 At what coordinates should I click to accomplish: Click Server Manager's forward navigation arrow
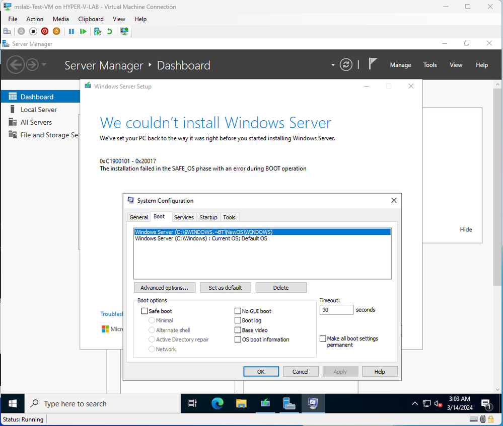click(x=32, y=65)
